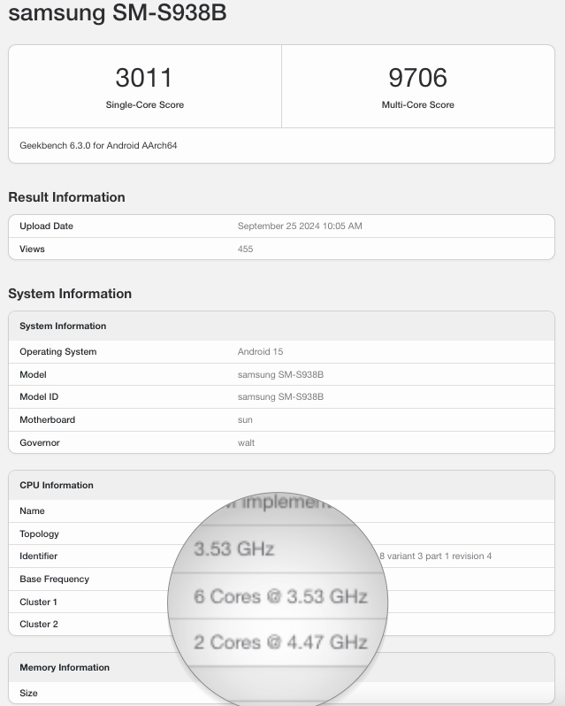Image resolution: width=565 pixels, height=706 pixels.
Task: Select the Model value 'samsung SM-S938B'
Action: pyautogui.click(x=280, y=374)
